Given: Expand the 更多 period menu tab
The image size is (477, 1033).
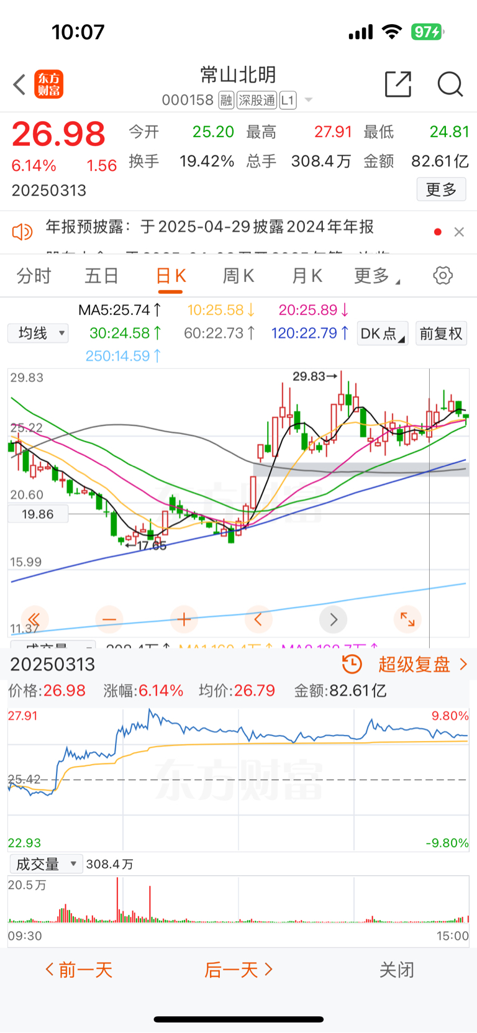Looking at the screenshot, I should 377,276.
